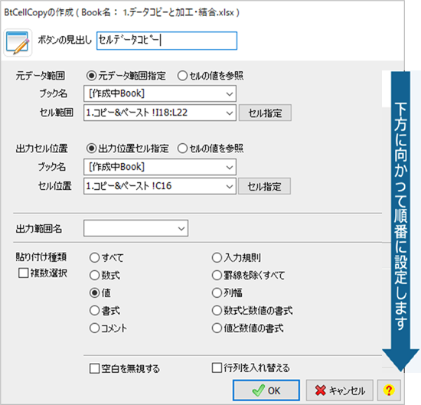Enable 複数選択 checkbox
Screen dimensions: 421x405
tap(24, 273)
